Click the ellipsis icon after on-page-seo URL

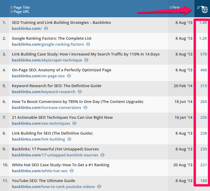pos(69,76)
